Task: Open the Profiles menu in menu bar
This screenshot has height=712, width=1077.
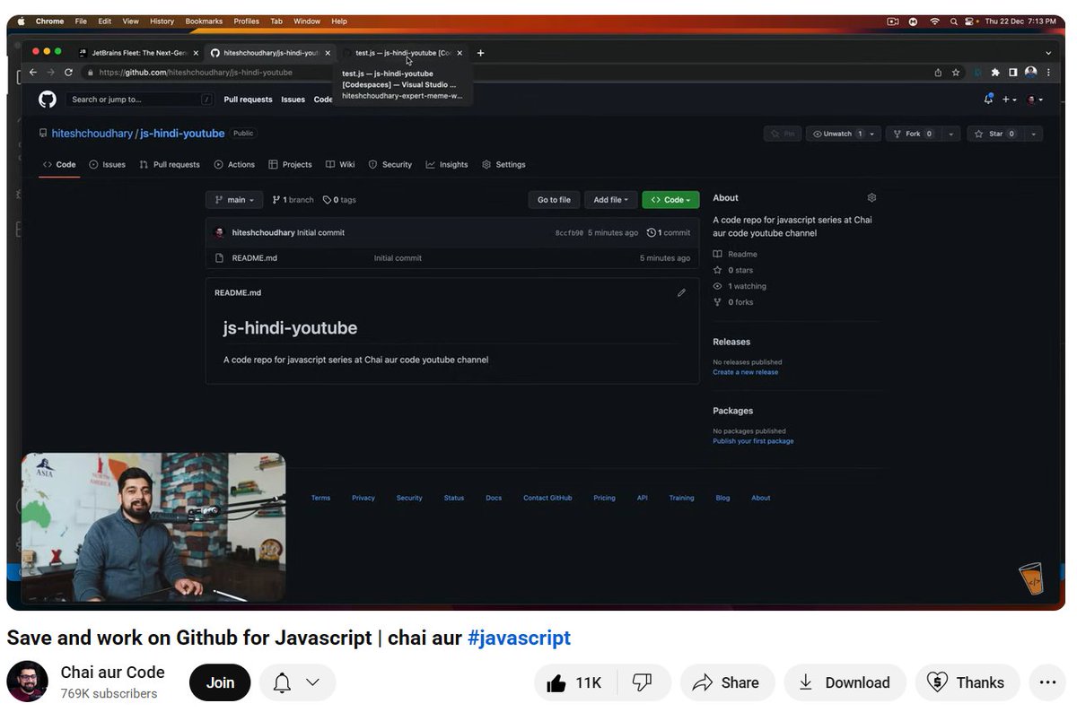Action: pos(246,21)
